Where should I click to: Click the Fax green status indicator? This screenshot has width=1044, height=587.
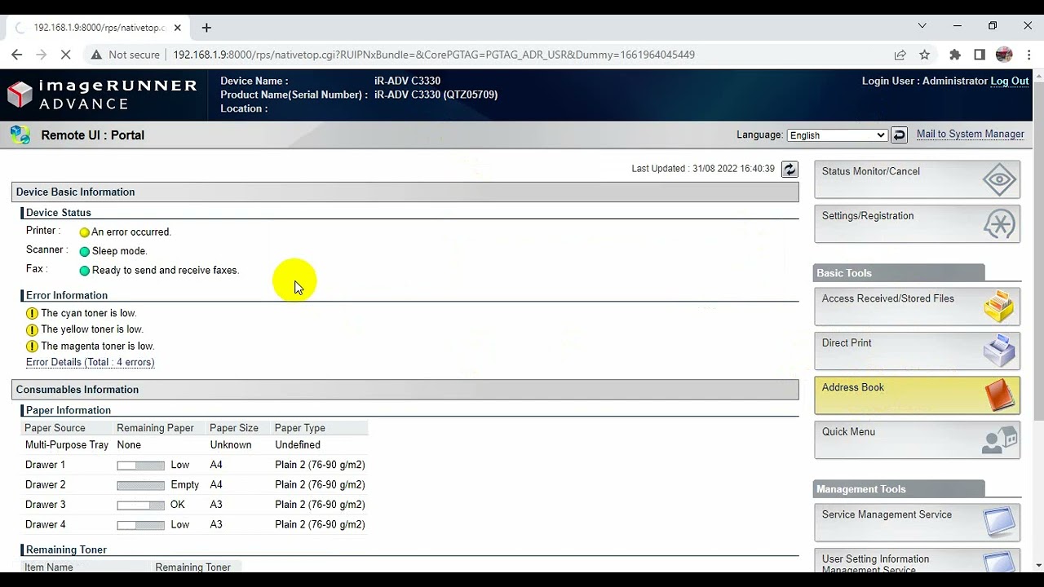tap(84, 271)
